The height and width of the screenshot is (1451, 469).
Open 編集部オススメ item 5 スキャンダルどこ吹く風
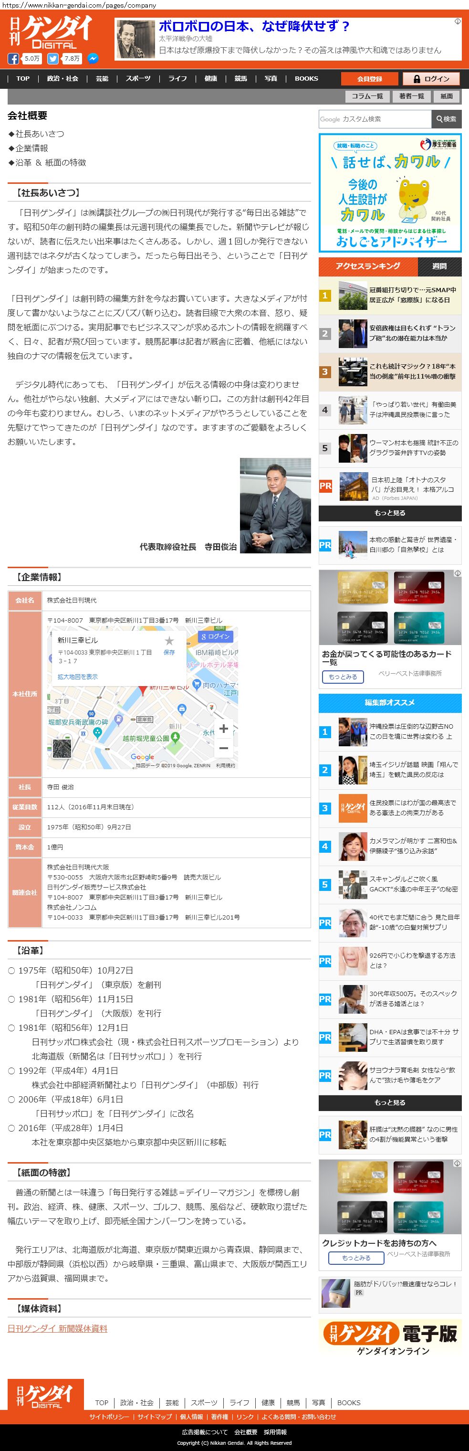click(390, 885)
